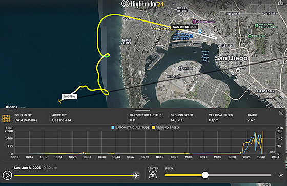Viewport: 287px width, 186px height.
Task: Click the center-on-aircraft icon
Action: click(x=153, y=174)
